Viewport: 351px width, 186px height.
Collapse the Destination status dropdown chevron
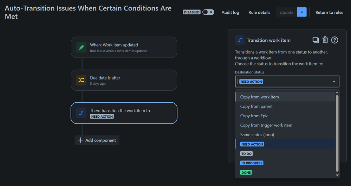334,82
